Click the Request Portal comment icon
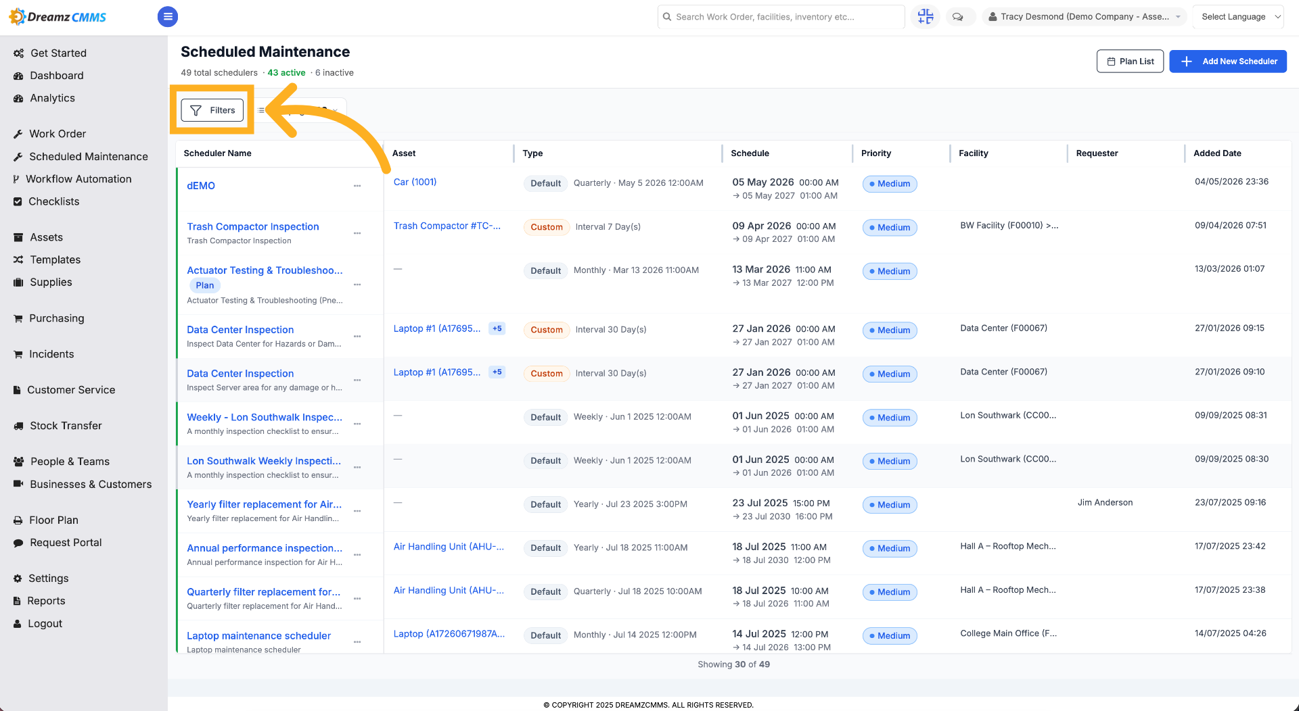This screenshot has width=1299, height=711. (x=18, y=543)
